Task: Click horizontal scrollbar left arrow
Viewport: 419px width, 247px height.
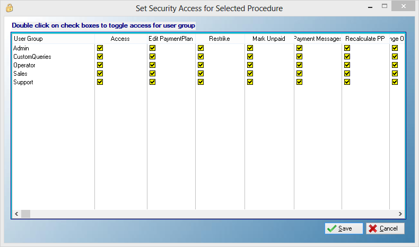Action: [x=16, y=214]
